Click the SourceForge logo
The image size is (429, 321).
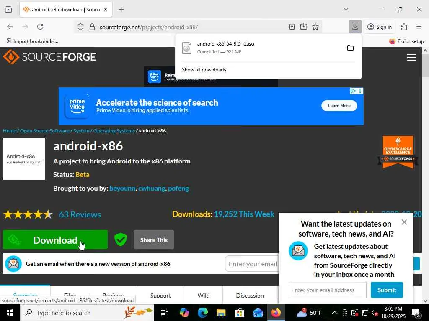(x=49, y=57)
